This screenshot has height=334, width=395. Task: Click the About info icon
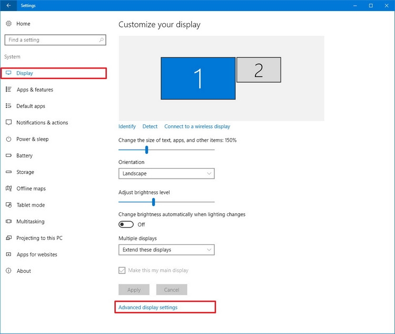8,271
